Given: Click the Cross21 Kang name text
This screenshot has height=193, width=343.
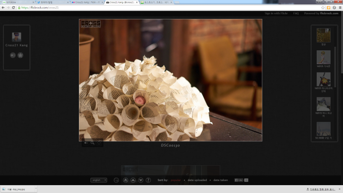Looking at the screenshot, I should 17,45.
